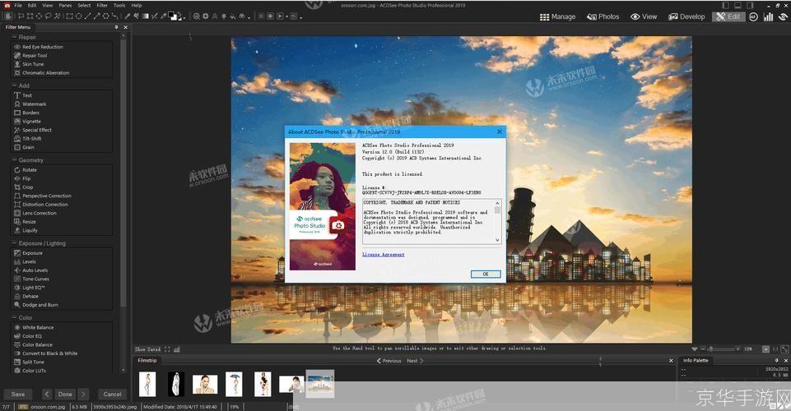Select the first filmstrip thumbnail
Image resolution: width=791 pixels, height=411 pixels.
click(147, 385)
